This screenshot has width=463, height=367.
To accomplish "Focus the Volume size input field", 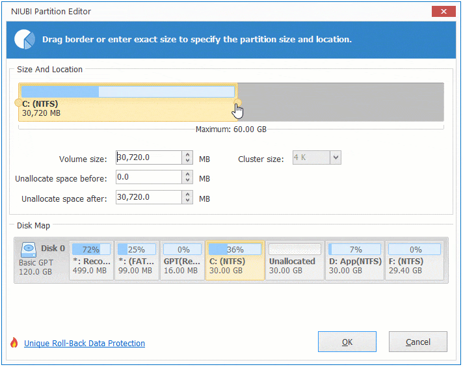I will coord(148,157).
